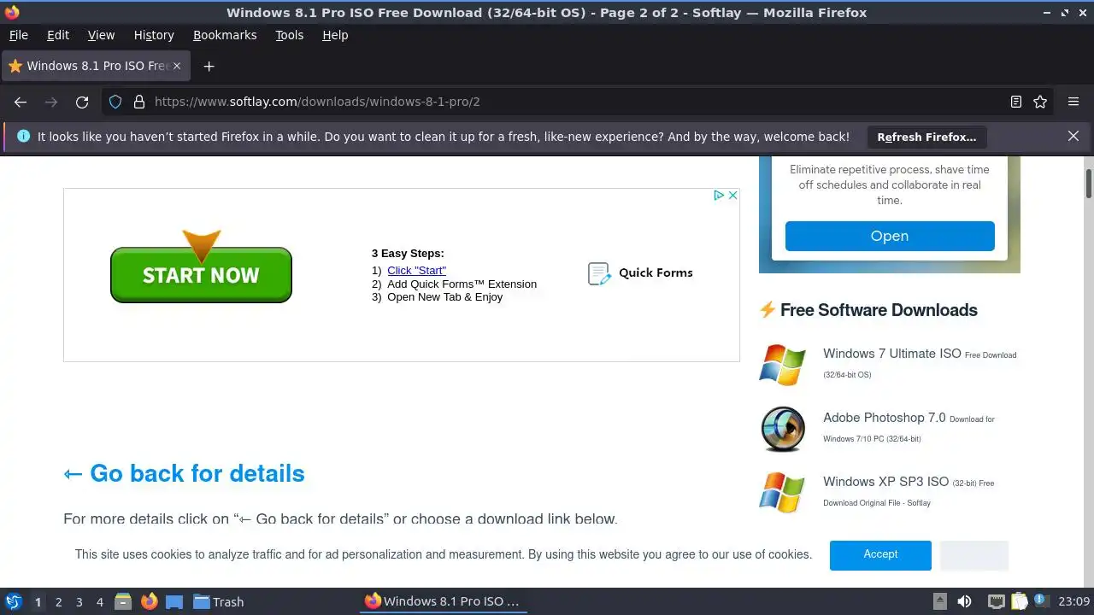This screenshot has height=615, width=1094.
Task: Click the Free Software Downloads heading
Action: coord(879,310)
